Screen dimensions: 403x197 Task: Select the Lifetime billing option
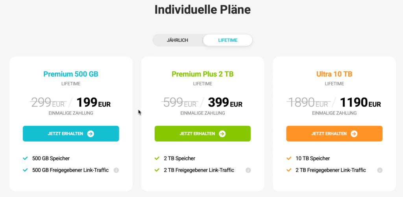tap(228, 40)
